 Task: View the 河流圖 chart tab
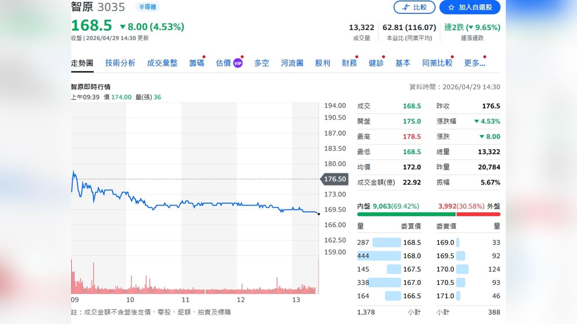pos(292,63)
